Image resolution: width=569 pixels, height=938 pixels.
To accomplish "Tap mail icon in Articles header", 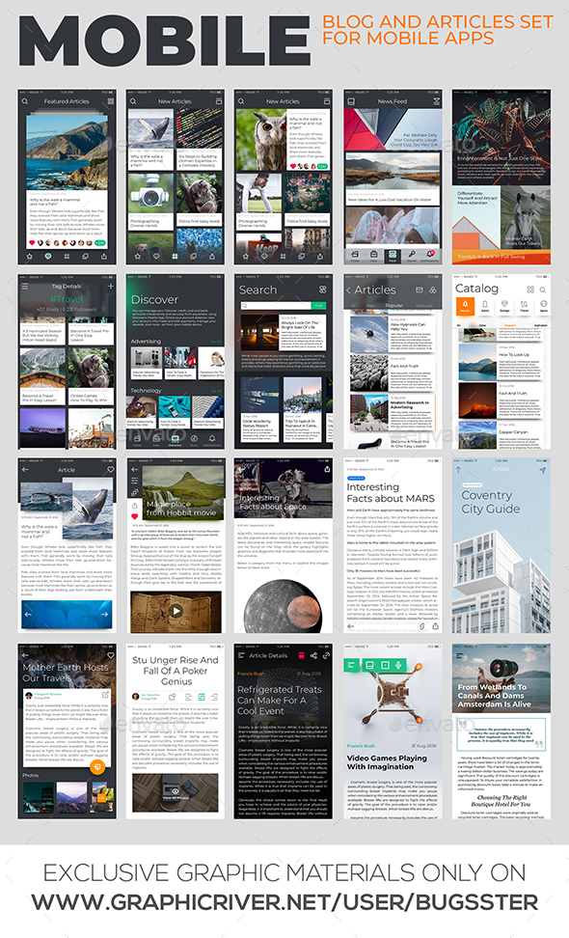I will (419, 290).
